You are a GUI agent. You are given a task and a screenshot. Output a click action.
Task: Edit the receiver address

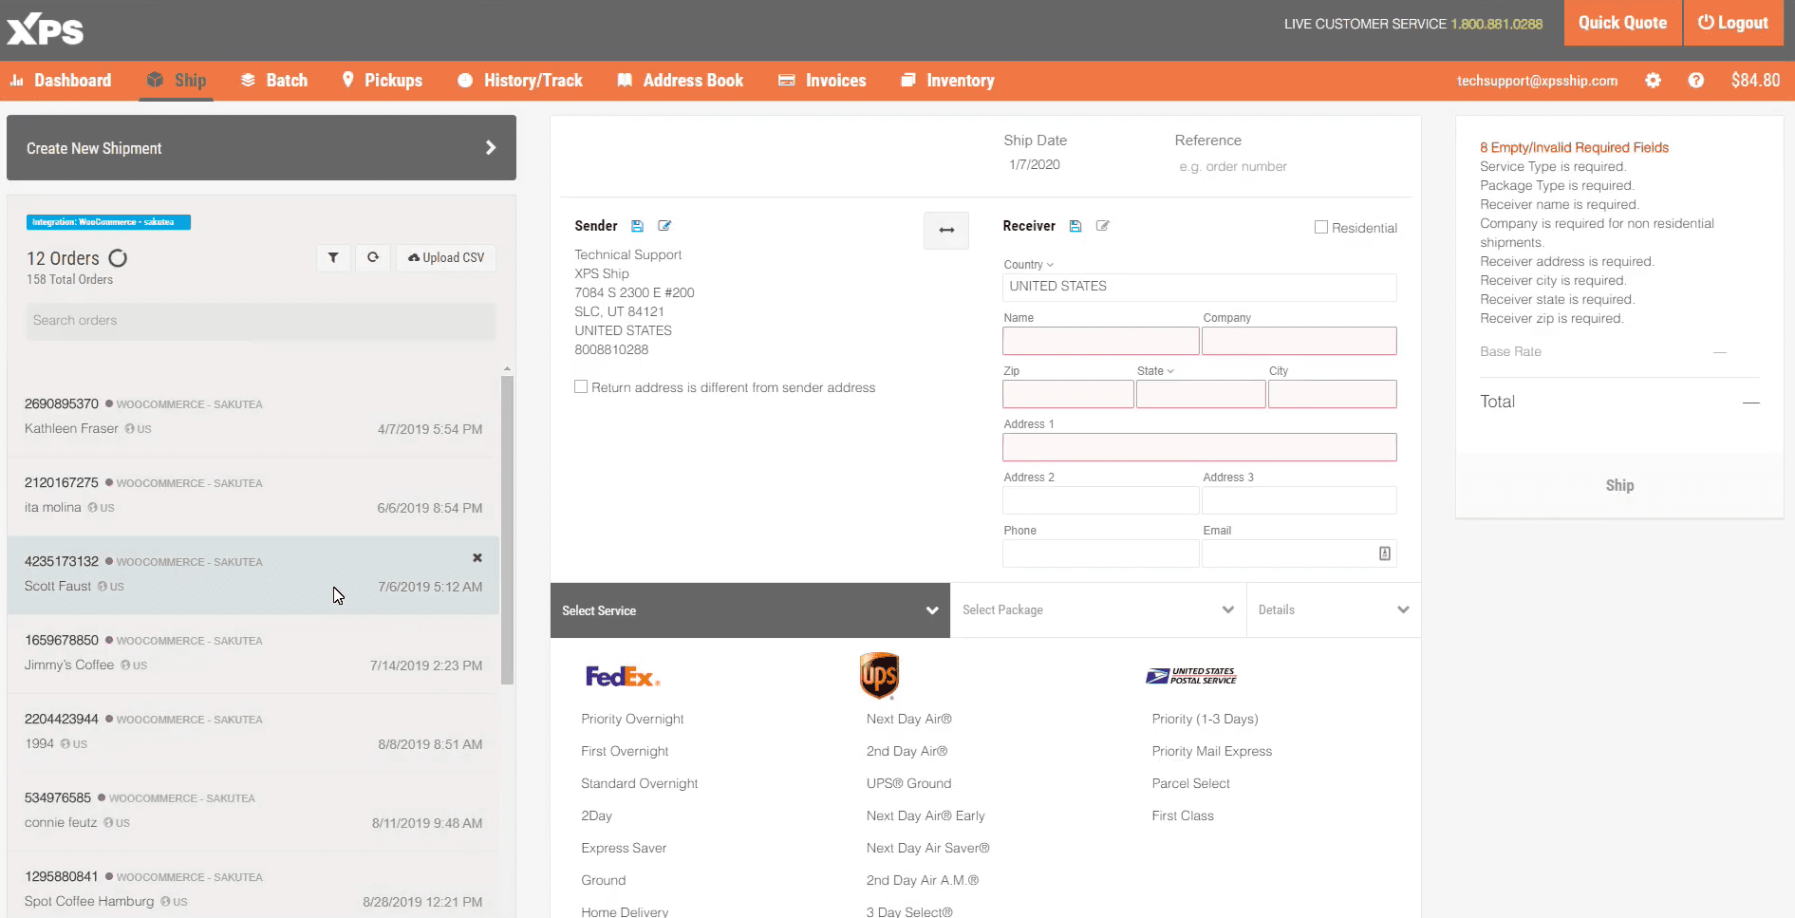click(1102, 226)
